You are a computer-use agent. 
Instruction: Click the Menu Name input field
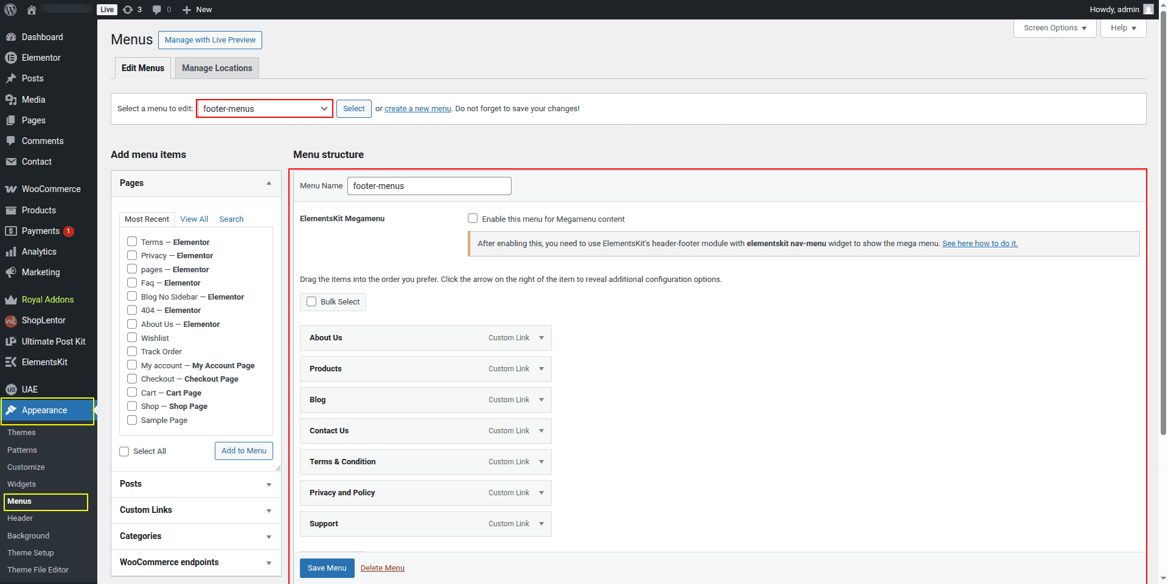point(429,186)
